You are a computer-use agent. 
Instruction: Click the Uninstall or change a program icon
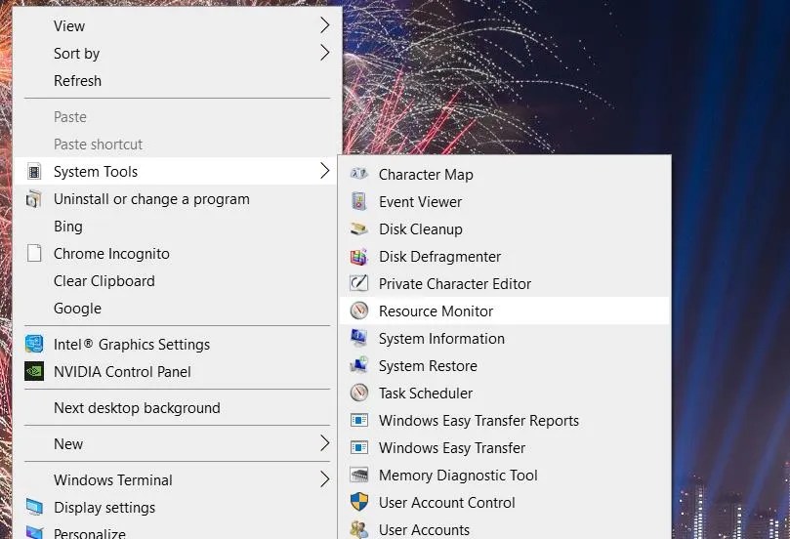pos(34,199)
